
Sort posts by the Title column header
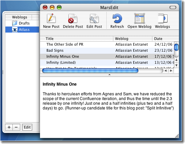[x=77, y=39]
